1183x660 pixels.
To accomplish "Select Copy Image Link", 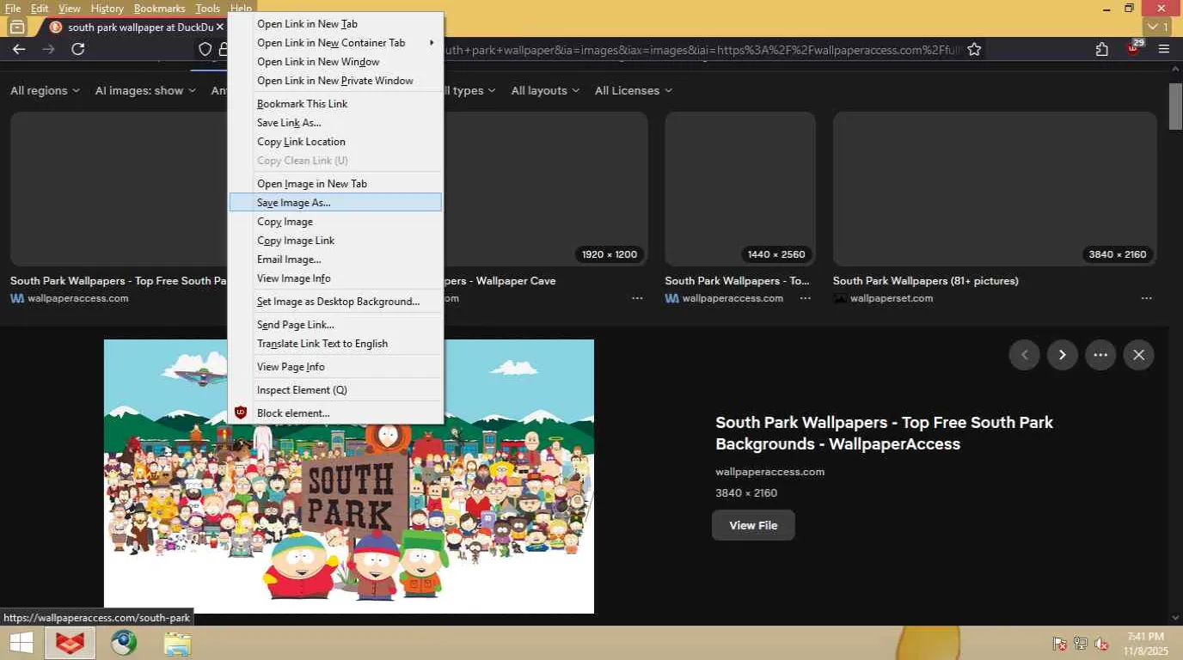I will tap(335, 241).
